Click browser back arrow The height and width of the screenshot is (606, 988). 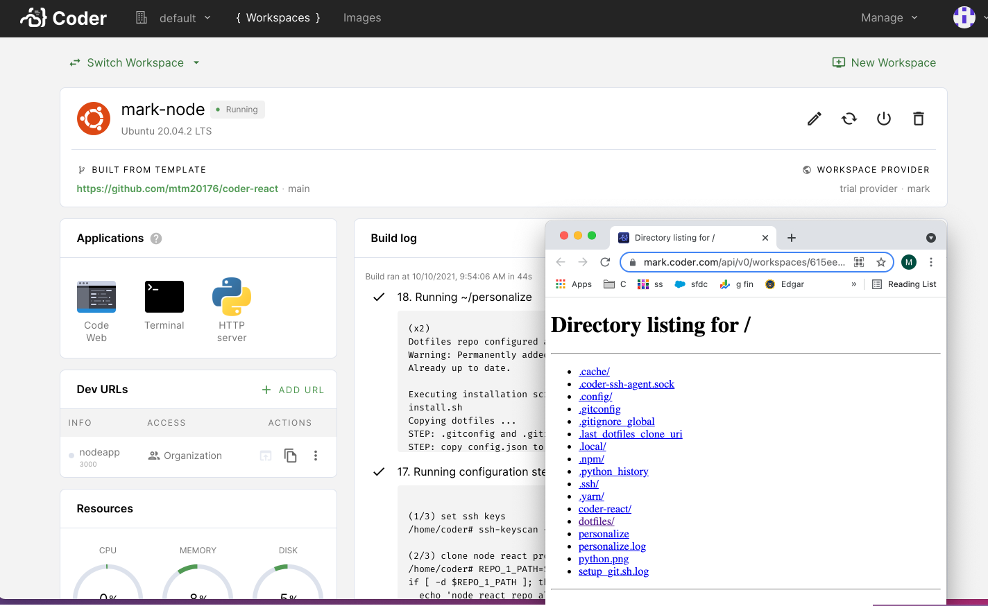[561, 262]
